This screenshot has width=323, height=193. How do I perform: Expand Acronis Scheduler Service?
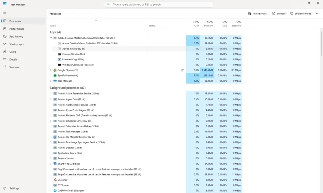(51, 121)
